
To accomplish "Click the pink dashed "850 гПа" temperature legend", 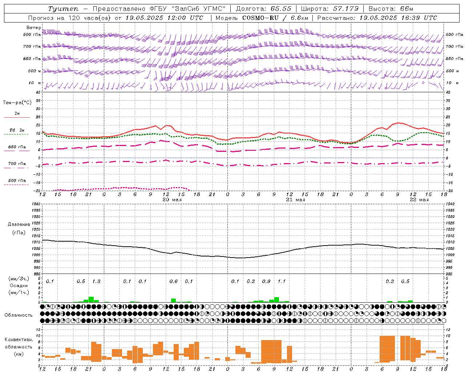I will [x=17, y=149].
